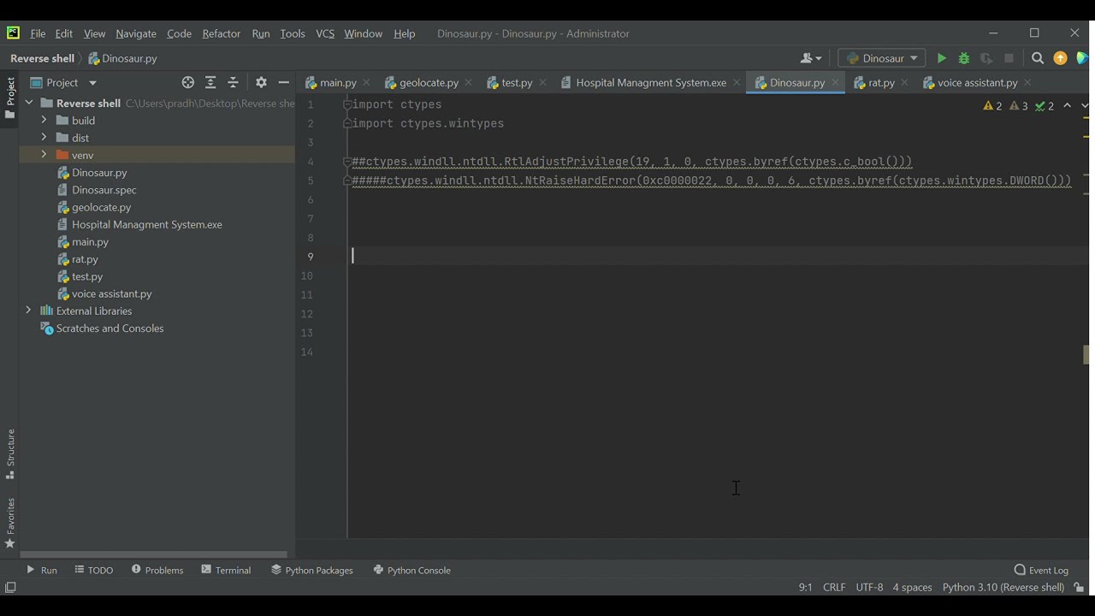The height and width of the screenshot is (616, 1095).
Task: Open the TODO tool window
Action: tap(94, 570)
